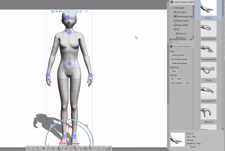Click the camera pan icon above the figure

56,11
